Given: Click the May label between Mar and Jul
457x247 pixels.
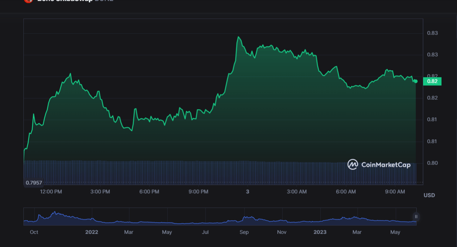Looking at the screenshot, I should tap(167, 232).
